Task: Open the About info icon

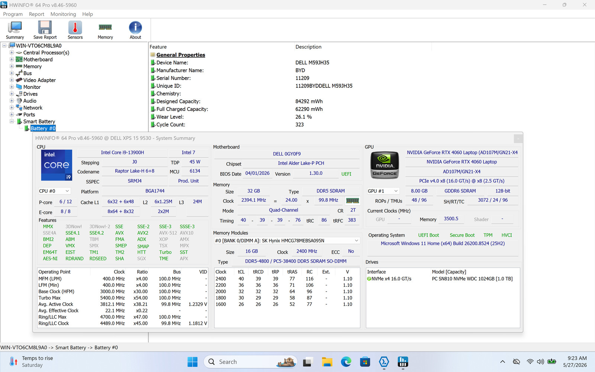Action: (135, 30)
